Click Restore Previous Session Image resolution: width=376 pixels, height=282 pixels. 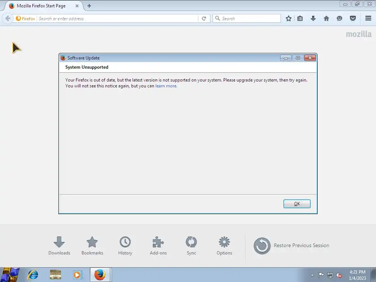291,246
